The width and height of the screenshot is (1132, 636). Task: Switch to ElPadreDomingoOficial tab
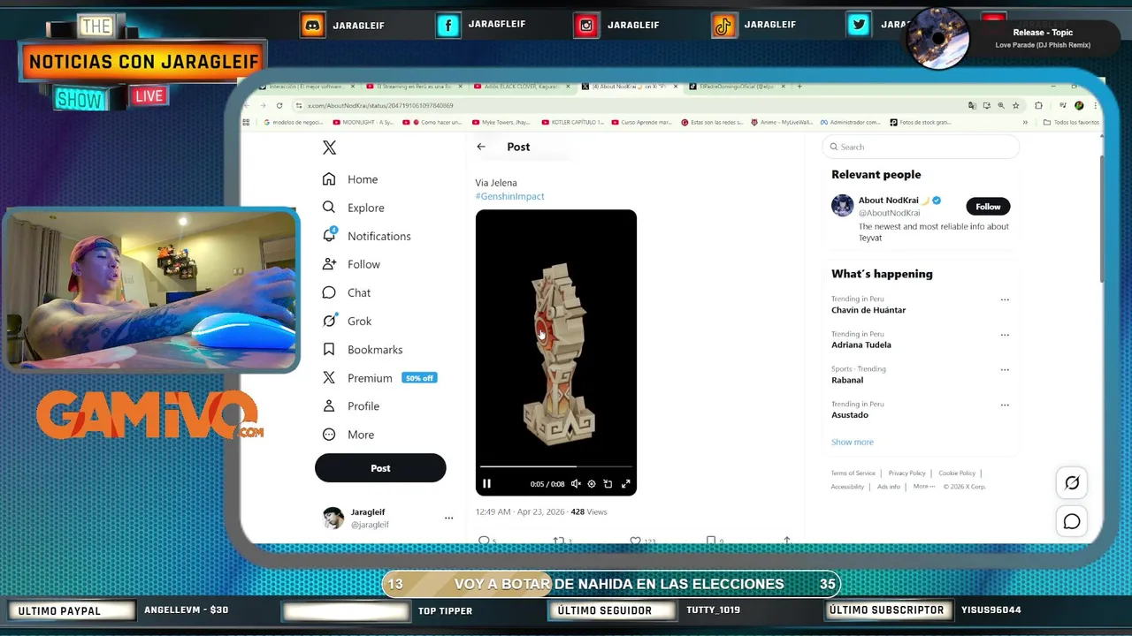pyautogui.click(x=736, y=87)
